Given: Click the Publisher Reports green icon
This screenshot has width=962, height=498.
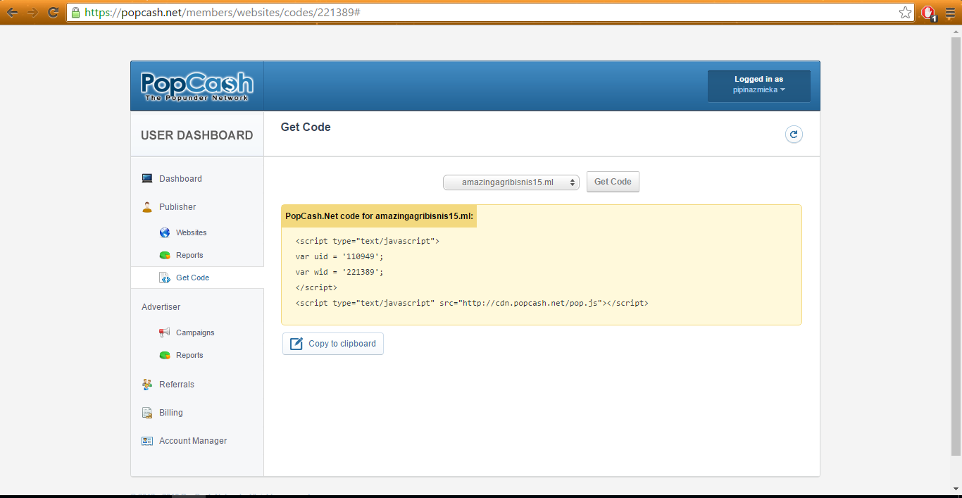Looking at the screenshot, I should click(x=165, y=255).
